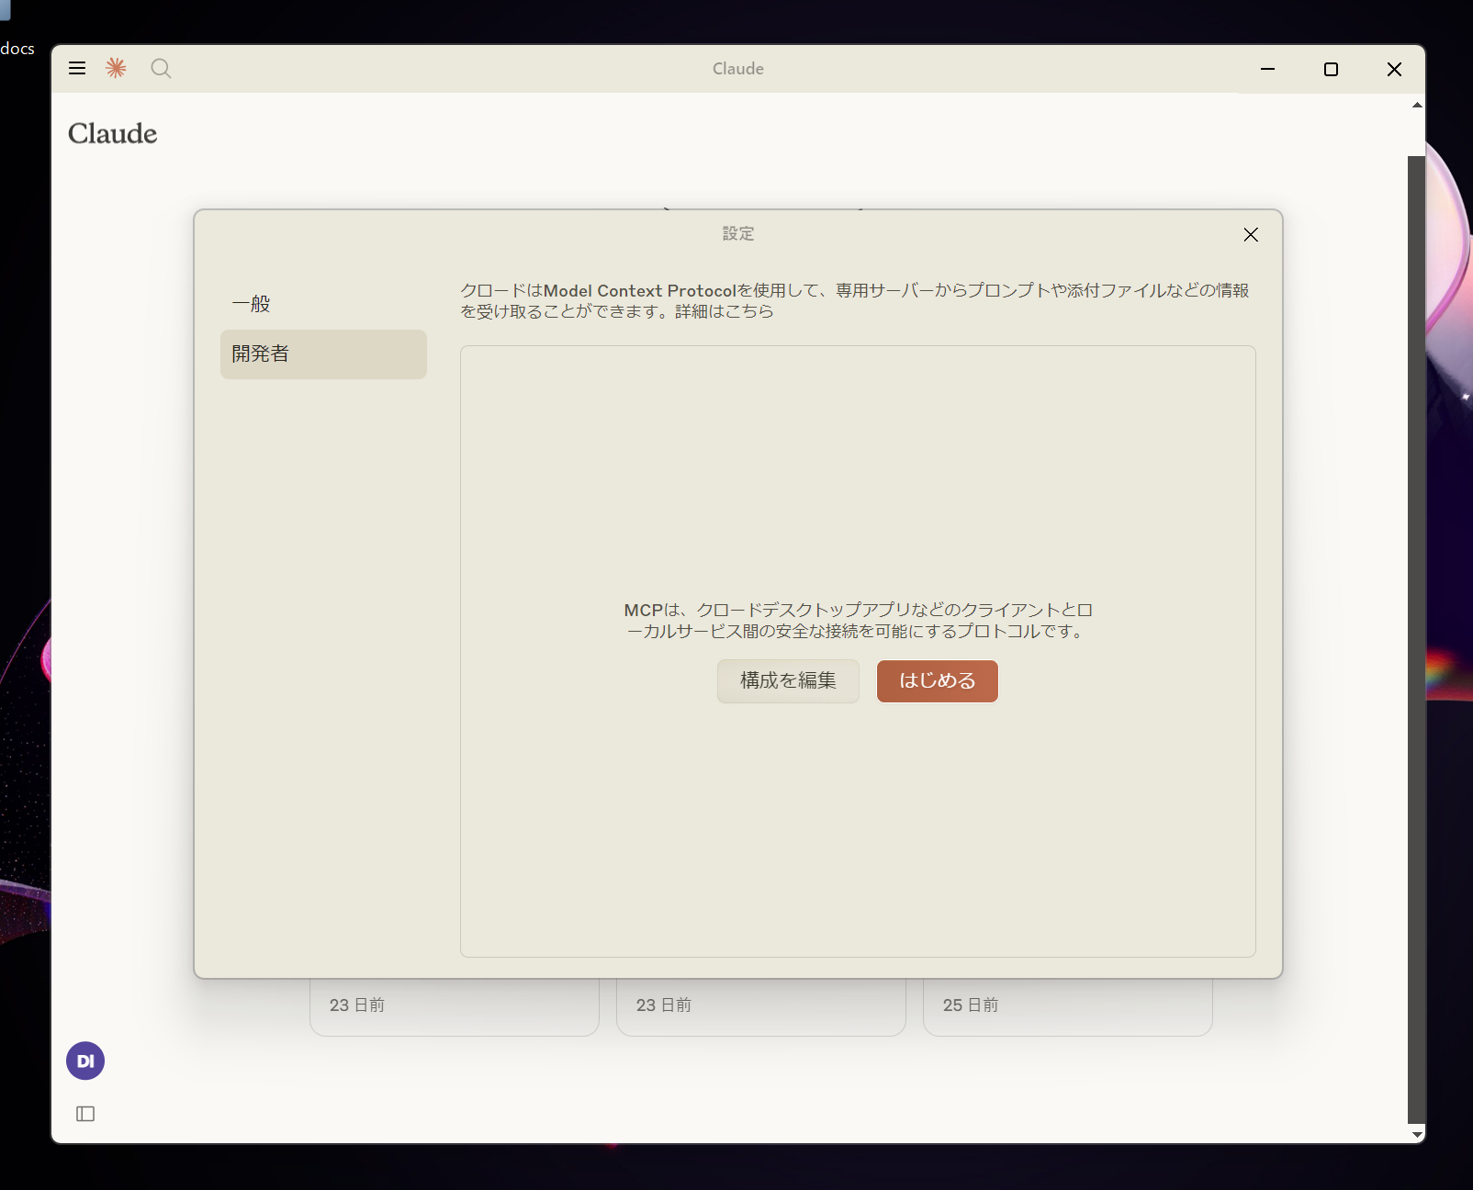This screenshot has width=1473, height=1190.
Task: Switch to the 一般 settings section
Action: tap(250, 303)
